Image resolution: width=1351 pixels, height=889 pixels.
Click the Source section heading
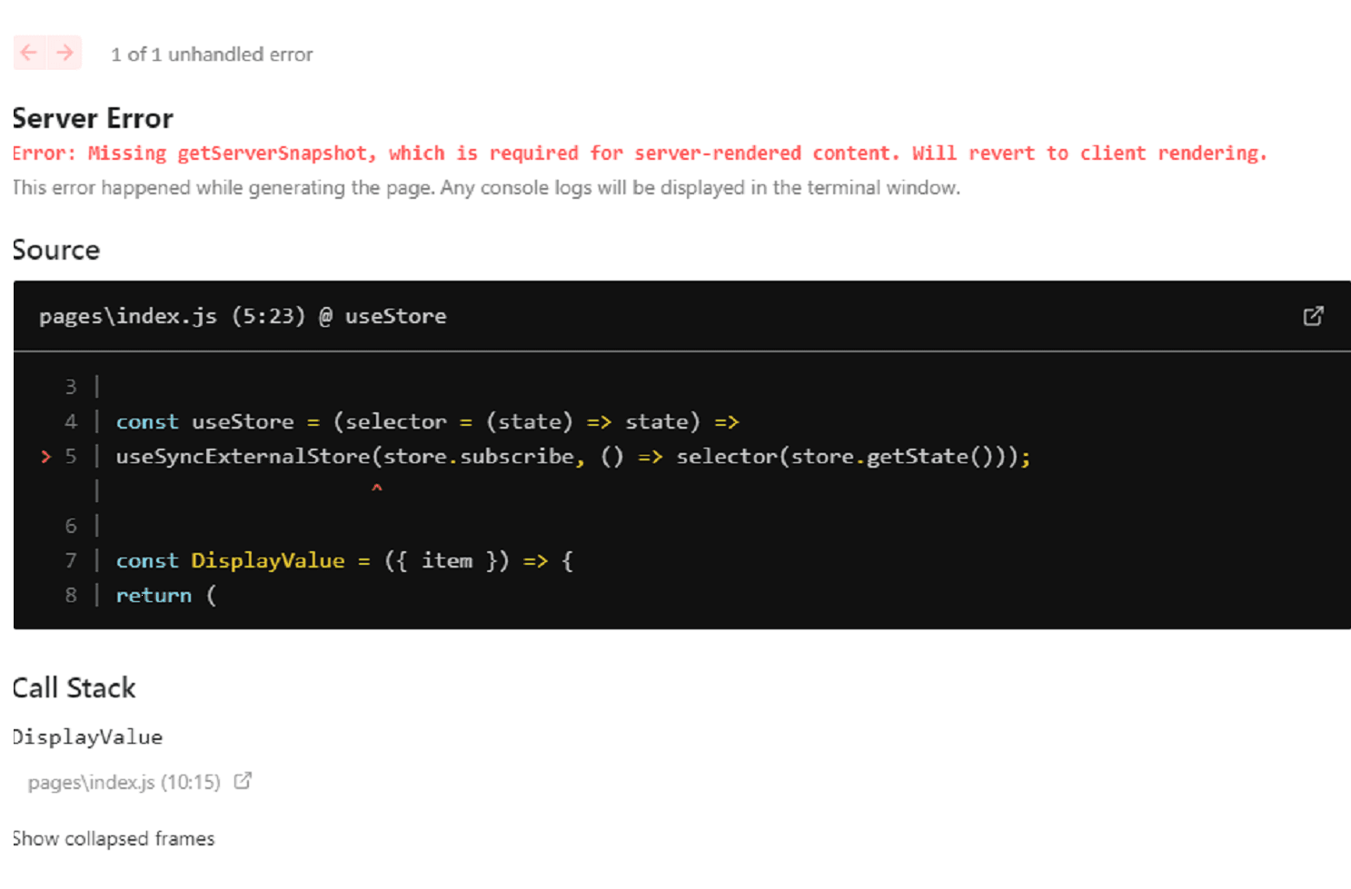[x=56, y=250]
